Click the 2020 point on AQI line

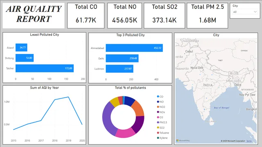click(82, 124)
